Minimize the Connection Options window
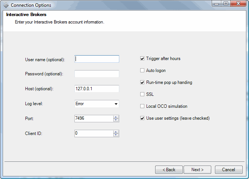The image size is (249, 179). pyautogui.click(x=216, y=4)
